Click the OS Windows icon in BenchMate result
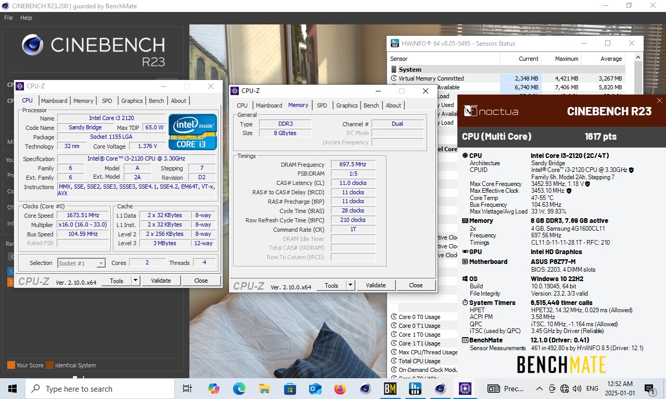This screenshot has width=666, height=399. [x=465, y=279]
